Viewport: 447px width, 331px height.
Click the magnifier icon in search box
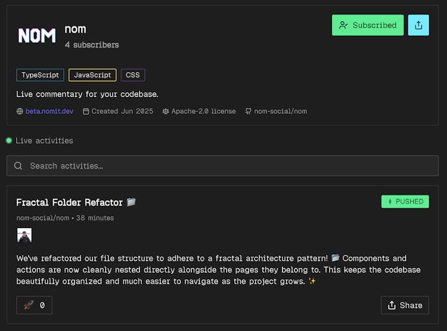(x=18, y=166)
